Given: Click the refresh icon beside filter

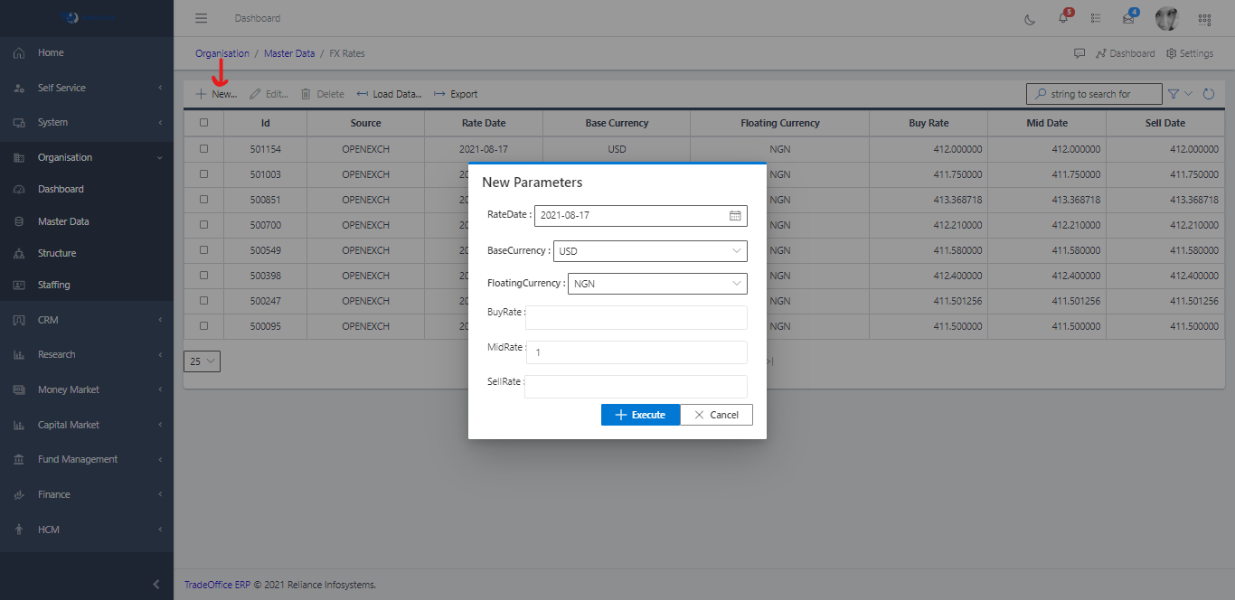Looking at the screenshot, I should (x=1209, y=94).
